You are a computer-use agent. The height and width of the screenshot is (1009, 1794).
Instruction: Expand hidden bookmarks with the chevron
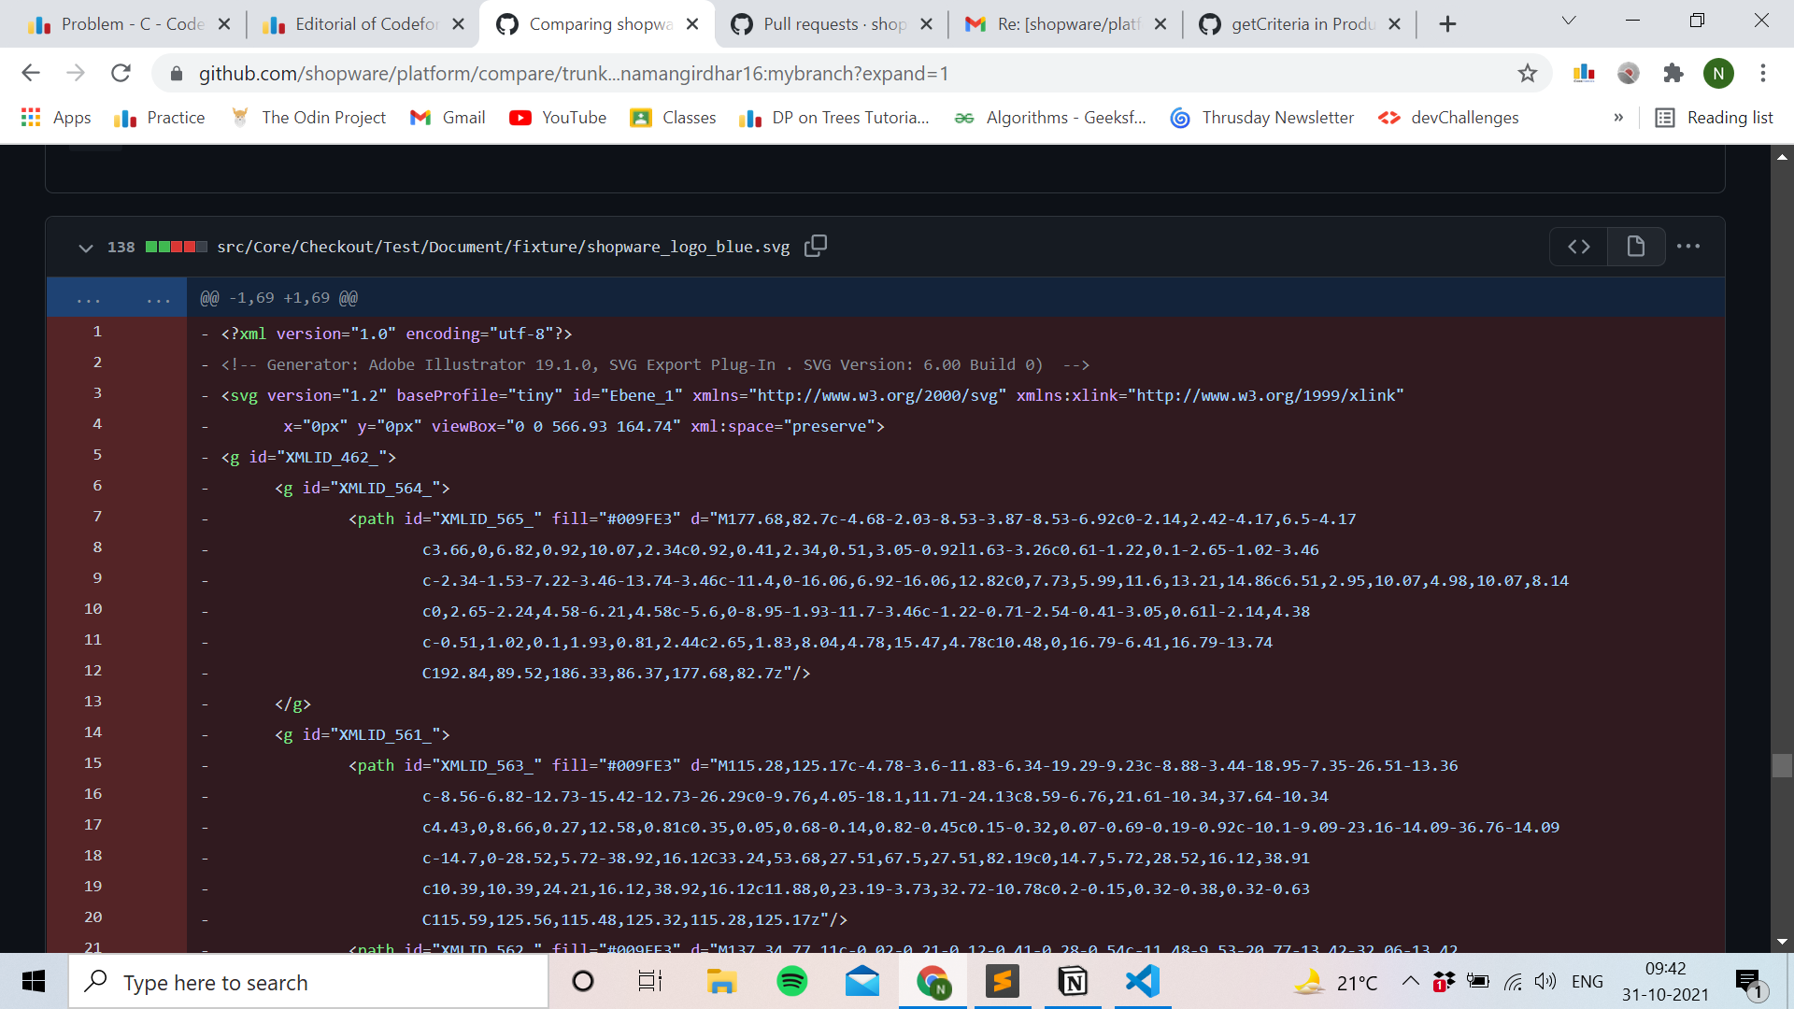[x=1617, y=118]
